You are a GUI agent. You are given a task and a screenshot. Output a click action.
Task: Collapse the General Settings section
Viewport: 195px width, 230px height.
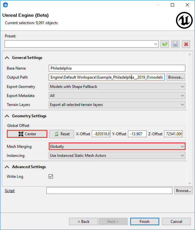click(7, 58)
